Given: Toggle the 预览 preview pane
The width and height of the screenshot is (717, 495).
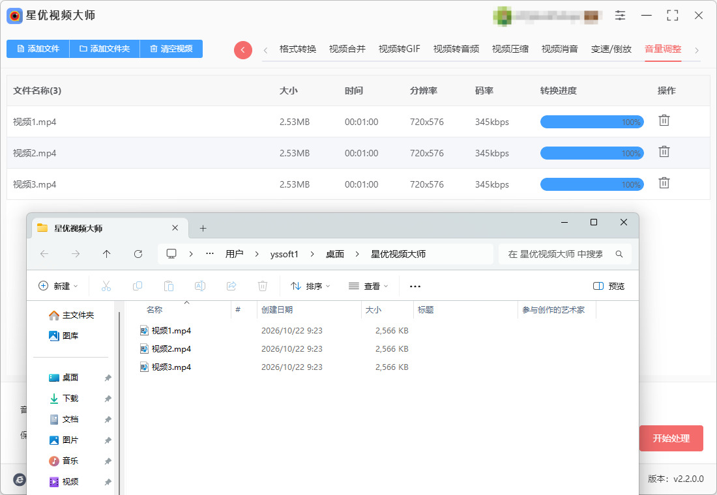Looking at the screenshot, I should point(609,286).
